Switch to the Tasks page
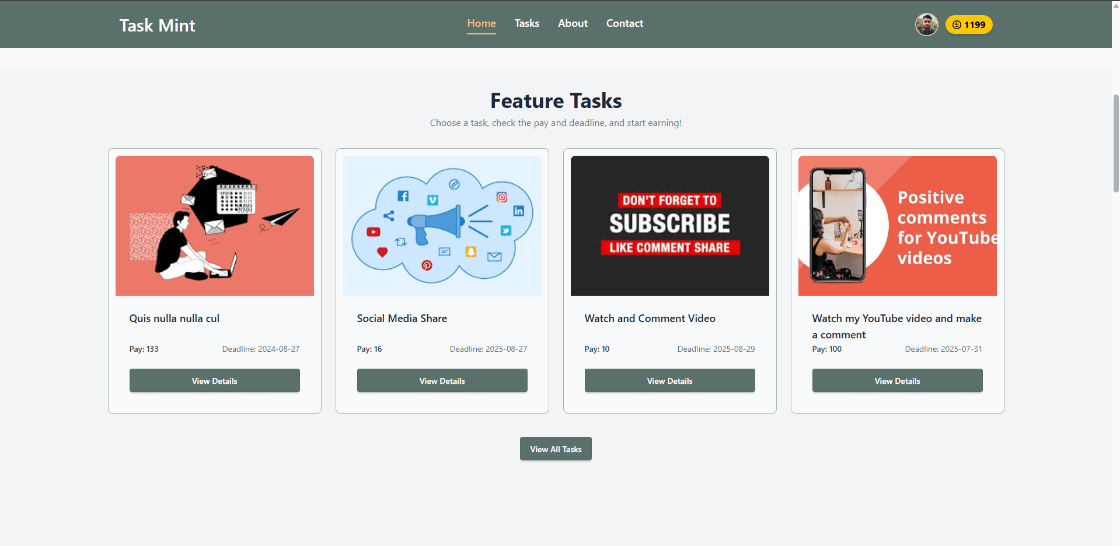Image resolution: width=1120 pixels, height=546 pixels. pyautogui.click(x=526, y=23)
